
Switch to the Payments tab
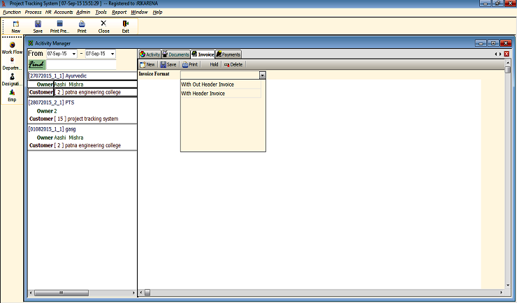click(x=228, y=54)
